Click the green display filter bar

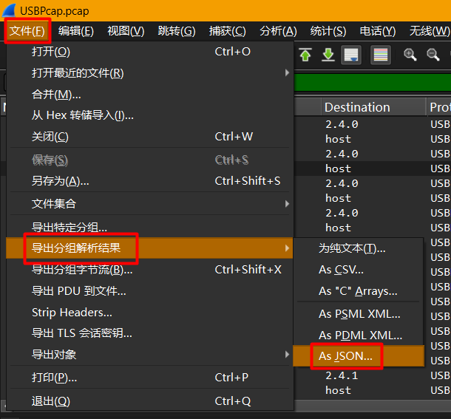coord(370,81)
